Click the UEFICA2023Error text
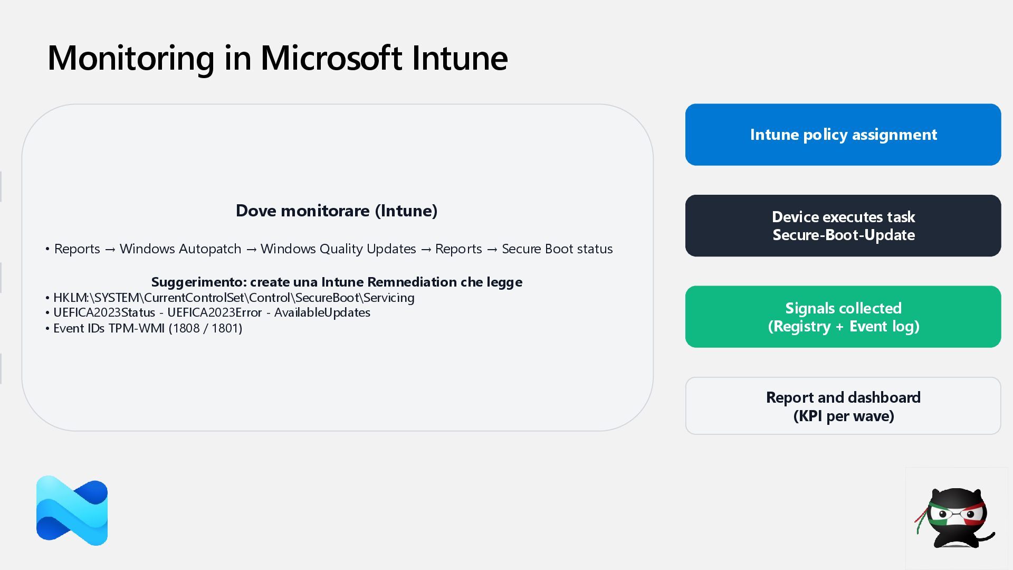 (214, 312)
